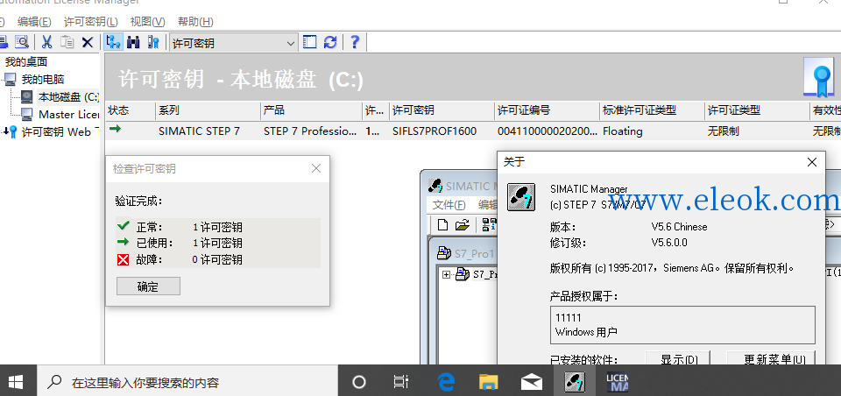The width and height of the screenshot is (841, 396).
Task: Switch to License Manager taskbar button
Action: (618, 382)
